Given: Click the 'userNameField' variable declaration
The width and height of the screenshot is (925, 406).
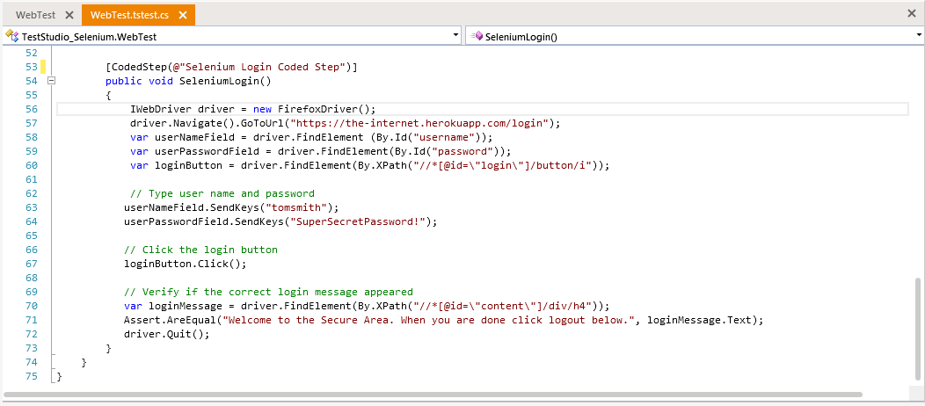Looking at the screenshot, I should click(x=311, y=137).
